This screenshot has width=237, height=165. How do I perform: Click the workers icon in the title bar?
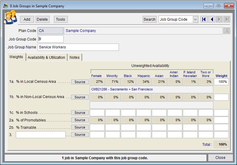coord(5,6)
